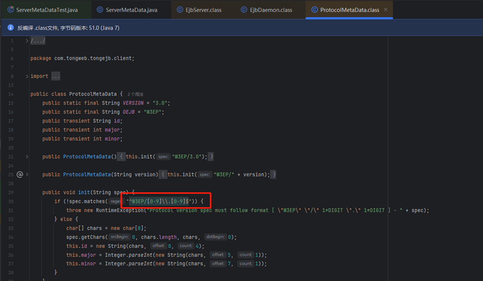Click the ServerMetaData.java class icon
The image size is (483, 281).
pos(100,10)
